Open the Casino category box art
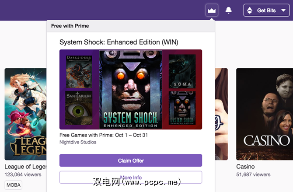The image size is (293, 192). click(265, 114)
